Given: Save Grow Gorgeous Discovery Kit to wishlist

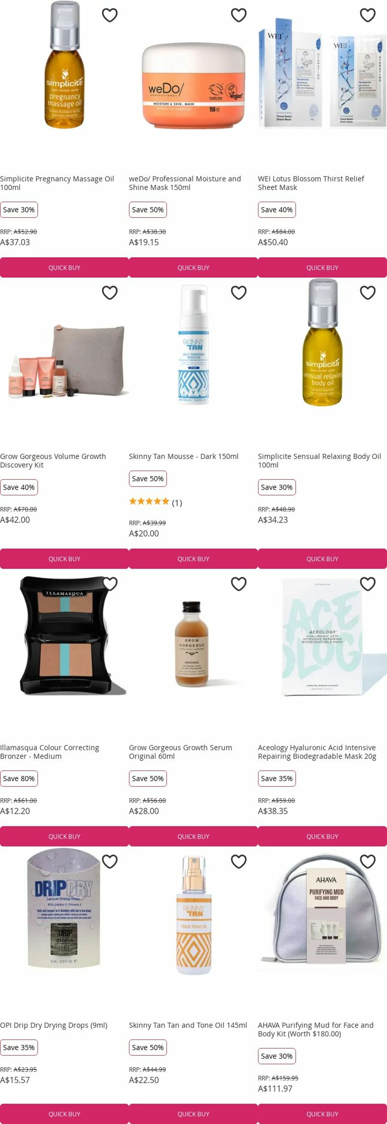Looking at the screenshot, I should 110,293.
